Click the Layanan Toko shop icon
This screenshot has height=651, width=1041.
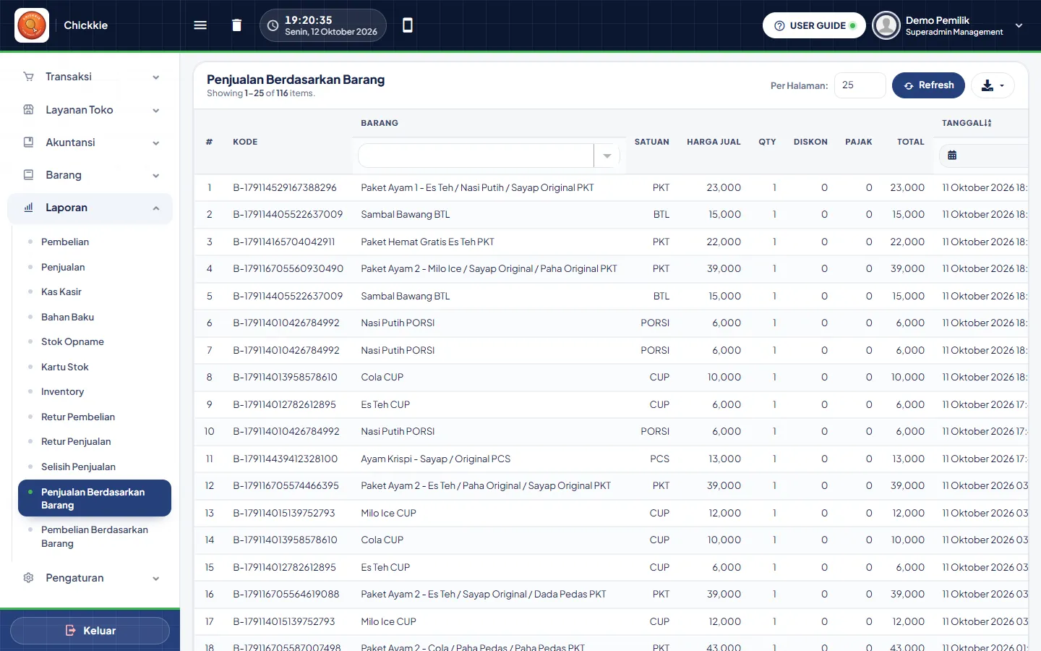click(x=28, y=110)
